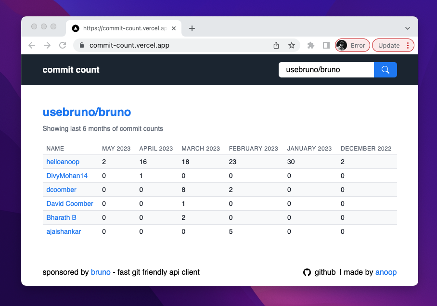Open the usebruno/bruno heading link
This screenshot has height=306, width=437.
tap(87, 112)
